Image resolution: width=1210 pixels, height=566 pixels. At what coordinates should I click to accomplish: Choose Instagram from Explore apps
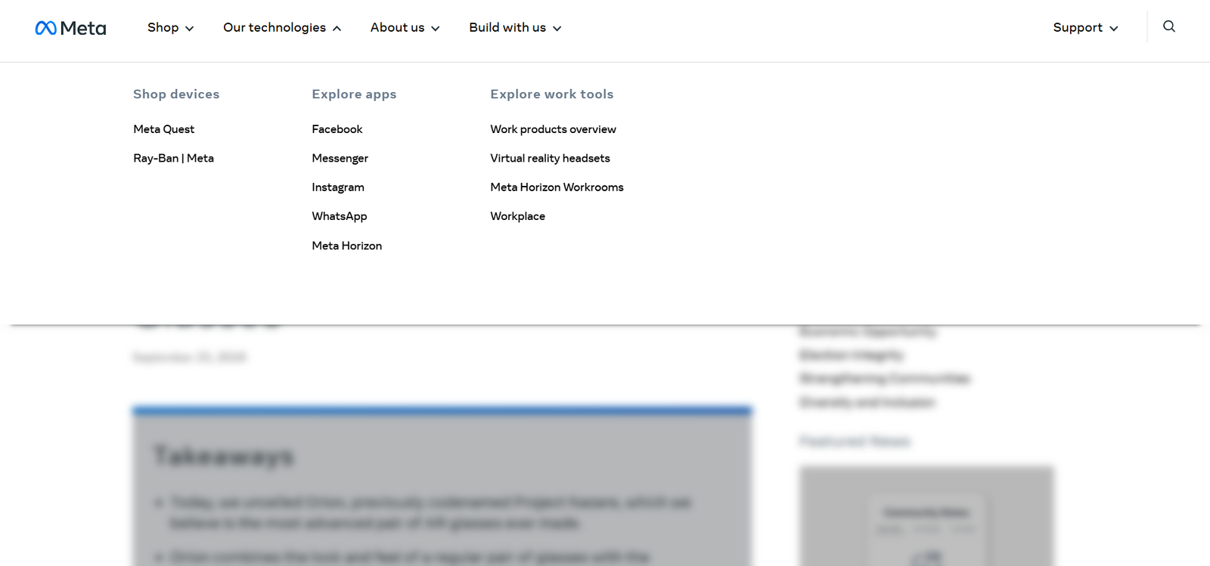tap(337, 187)
